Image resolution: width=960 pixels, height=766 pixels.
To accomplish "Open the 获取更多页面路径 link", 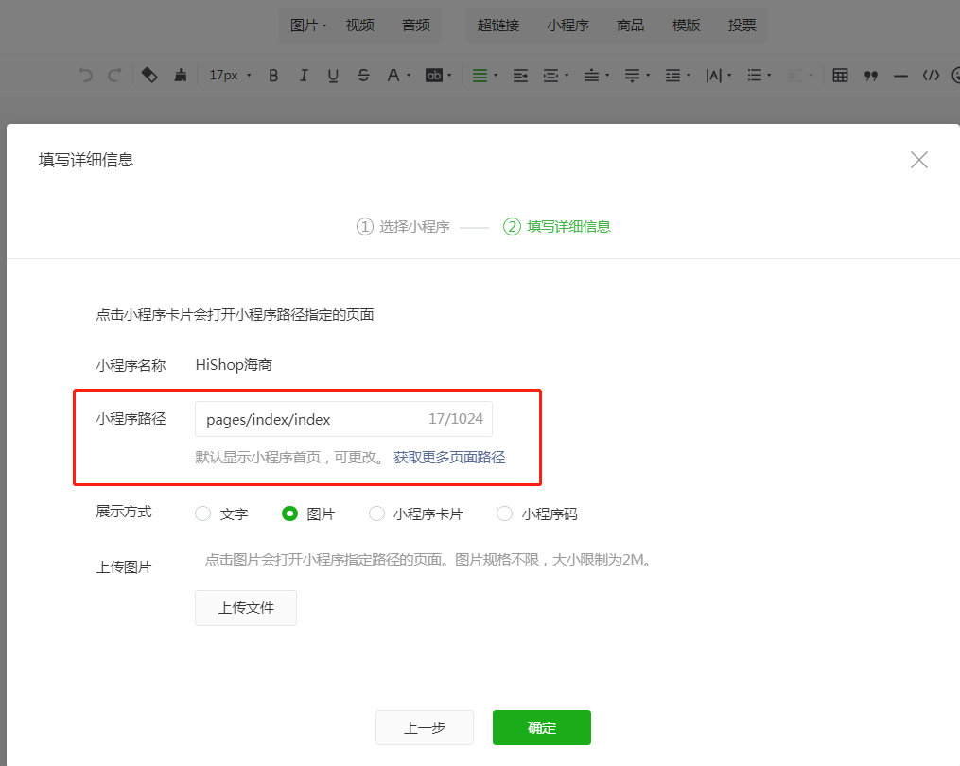I will click(449, 458).
